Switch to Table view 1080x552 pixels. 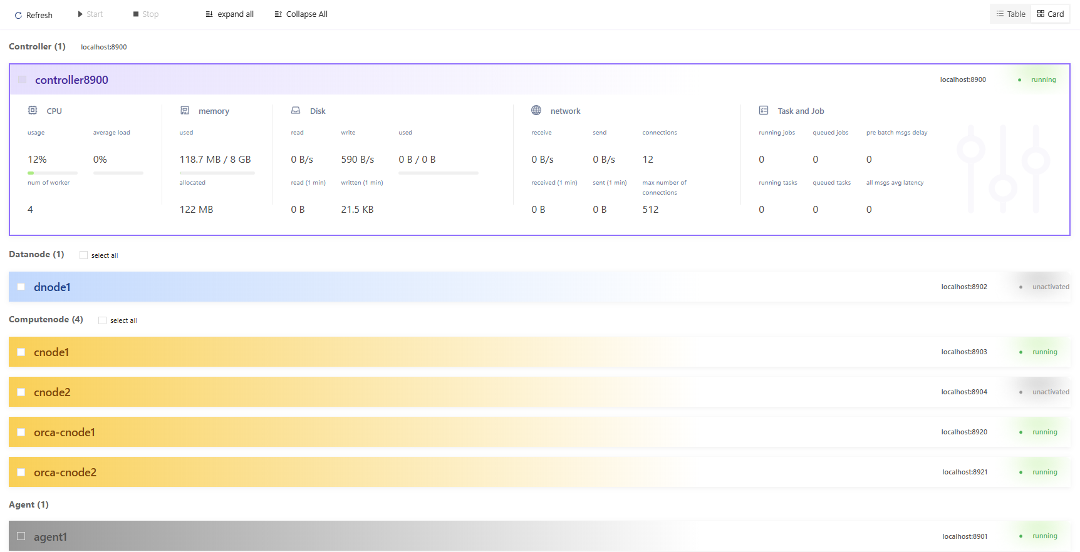1010,14
